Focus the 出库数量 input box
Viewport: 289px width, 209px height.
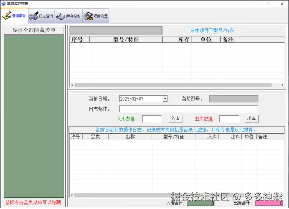(229, 118)
